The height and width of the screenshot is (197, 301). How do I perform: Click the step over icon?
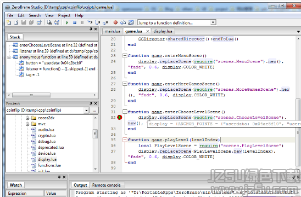(98, 22)
